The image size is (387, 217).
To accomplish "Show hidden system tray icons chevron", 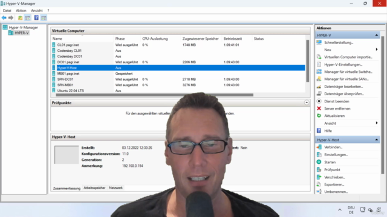I will click(x=340, y=210).
